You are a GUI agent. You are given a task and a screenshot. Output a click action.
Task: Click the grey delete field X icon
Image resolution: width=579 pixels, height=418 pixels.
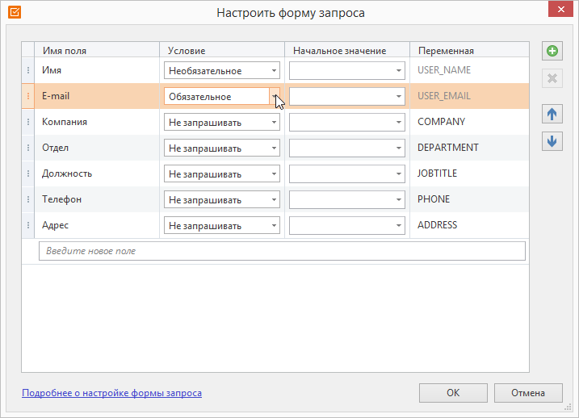click(x=552, y=78)
